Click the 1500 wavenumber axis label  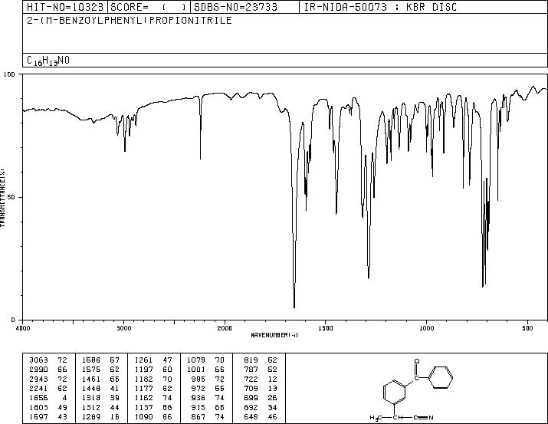click(x=326, y=328)
